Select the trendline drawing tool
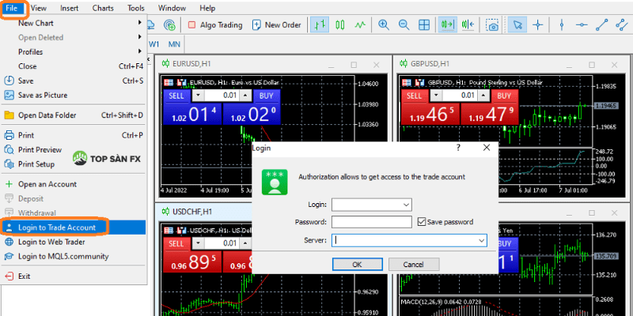This screenshot has width=633, height=316. [x=602, y=25]
